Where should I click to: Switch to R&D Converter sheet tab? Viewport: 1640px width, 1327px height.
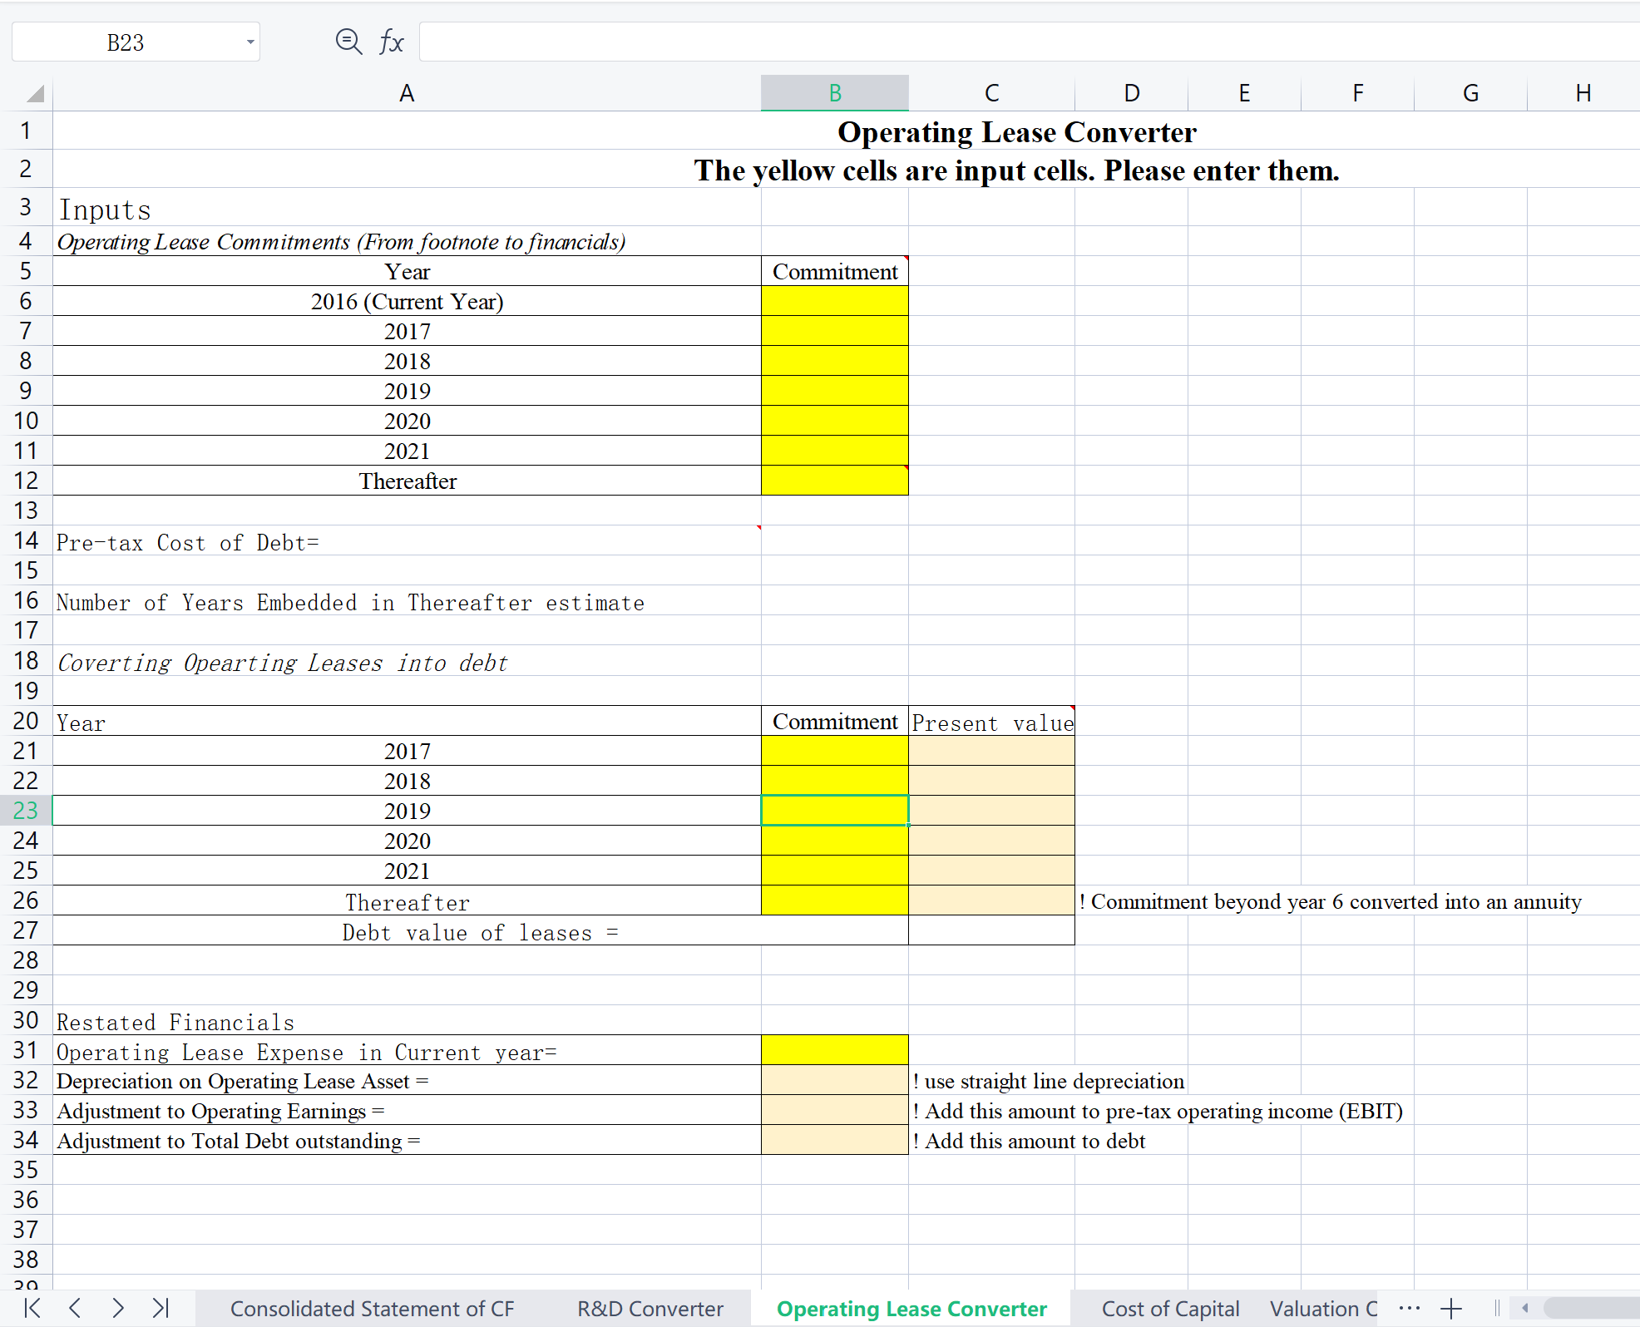click(650, 1309)
